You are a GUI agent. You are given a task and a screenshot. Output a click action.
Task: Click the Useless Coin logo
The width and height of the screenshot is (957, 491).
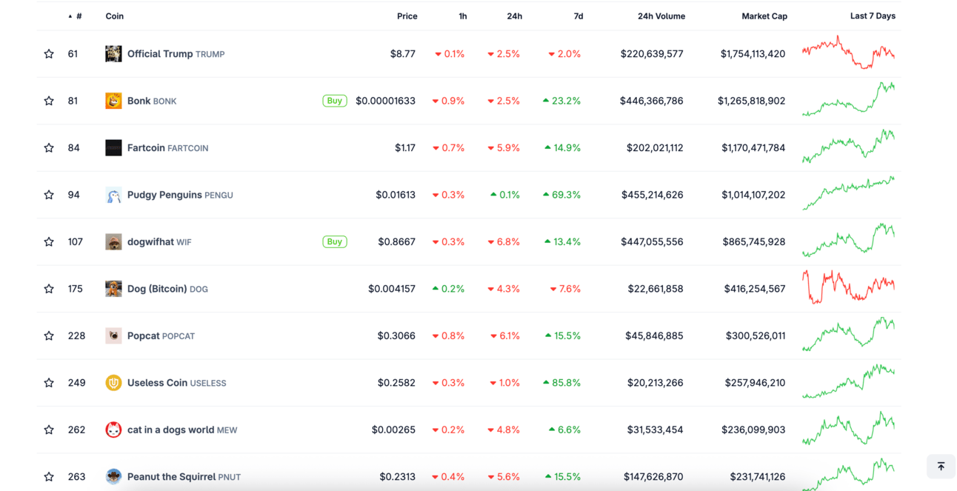(113, 383)
